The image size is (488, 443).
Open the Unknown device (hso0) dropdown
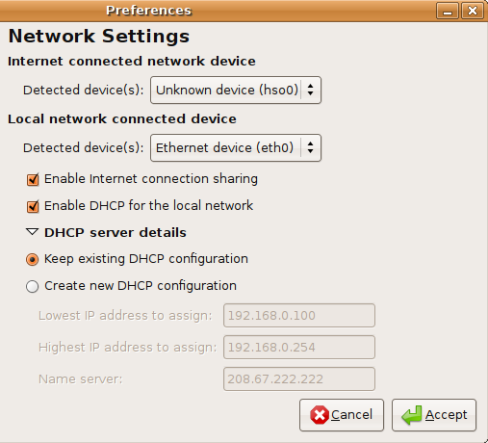pos(236,90)
